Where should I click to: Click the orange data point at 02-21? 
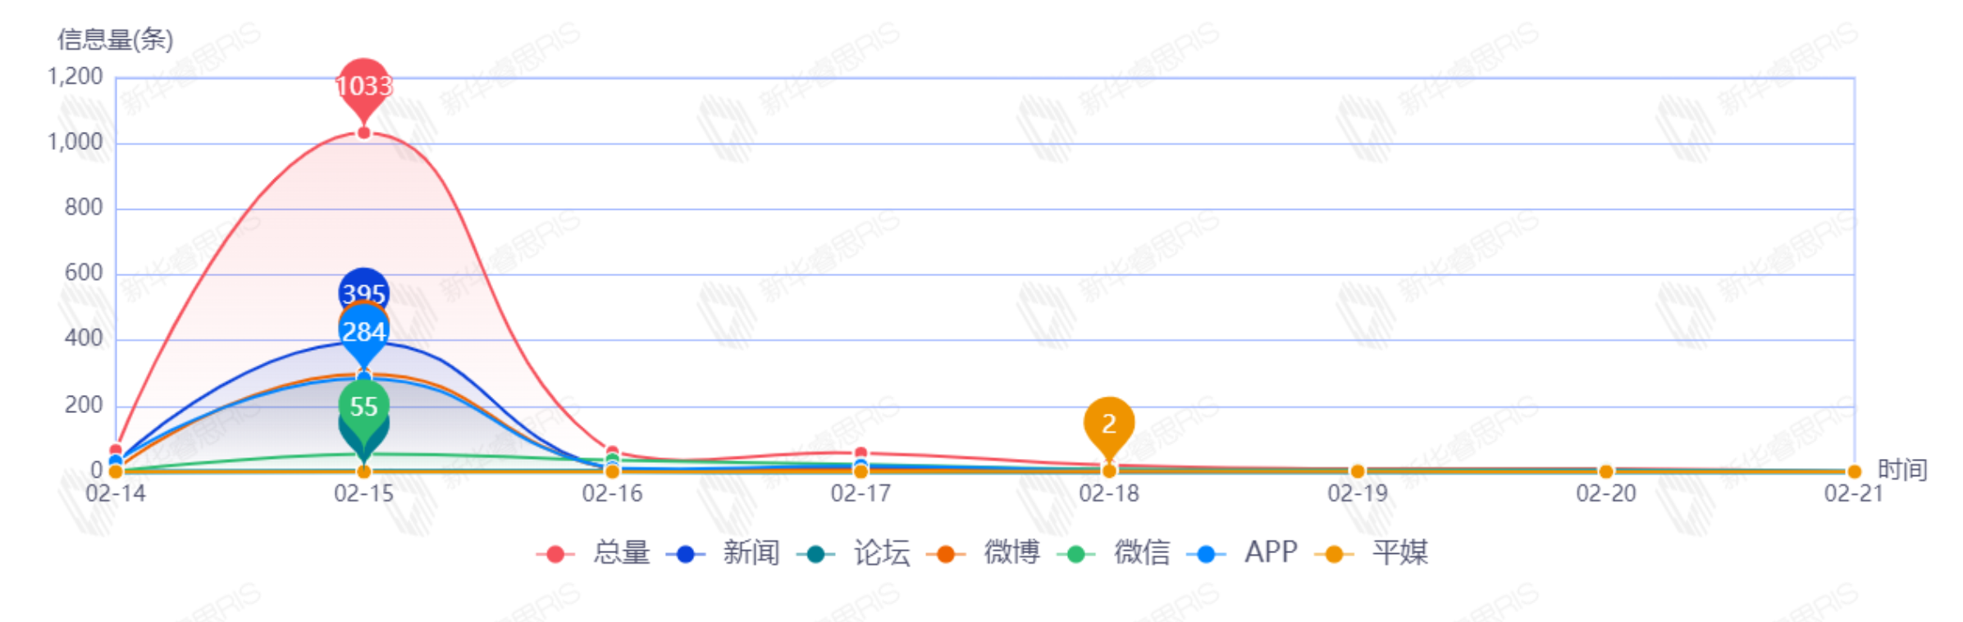[1854, 471]
